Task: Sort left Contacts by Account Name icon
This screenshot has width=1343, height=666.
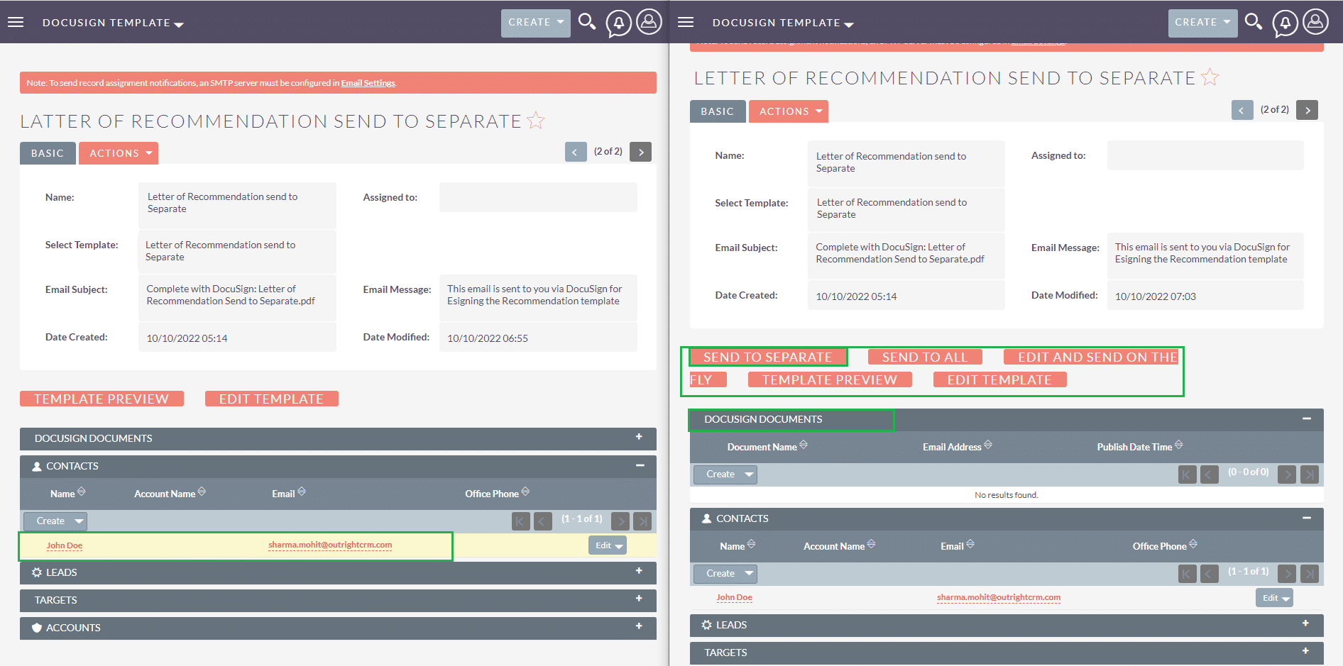Action: pyautogui.click(x=202, y=492)
